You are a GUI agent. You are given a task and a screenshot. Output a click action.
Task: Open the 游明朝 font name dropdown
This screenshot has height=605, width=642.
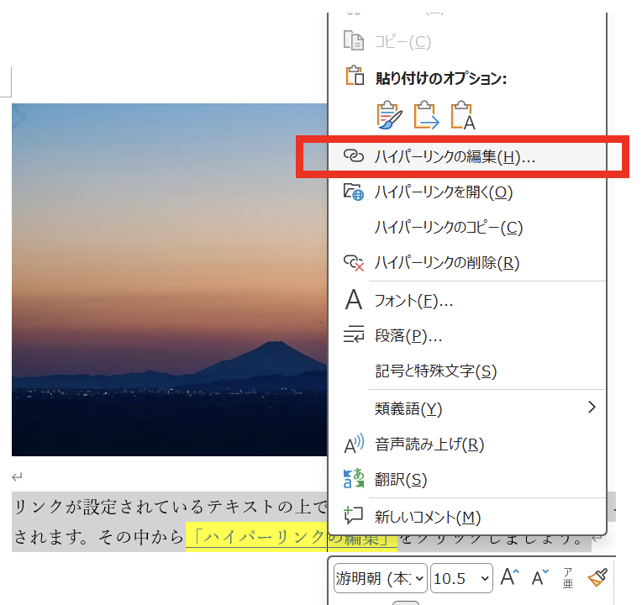pos(380,578)
